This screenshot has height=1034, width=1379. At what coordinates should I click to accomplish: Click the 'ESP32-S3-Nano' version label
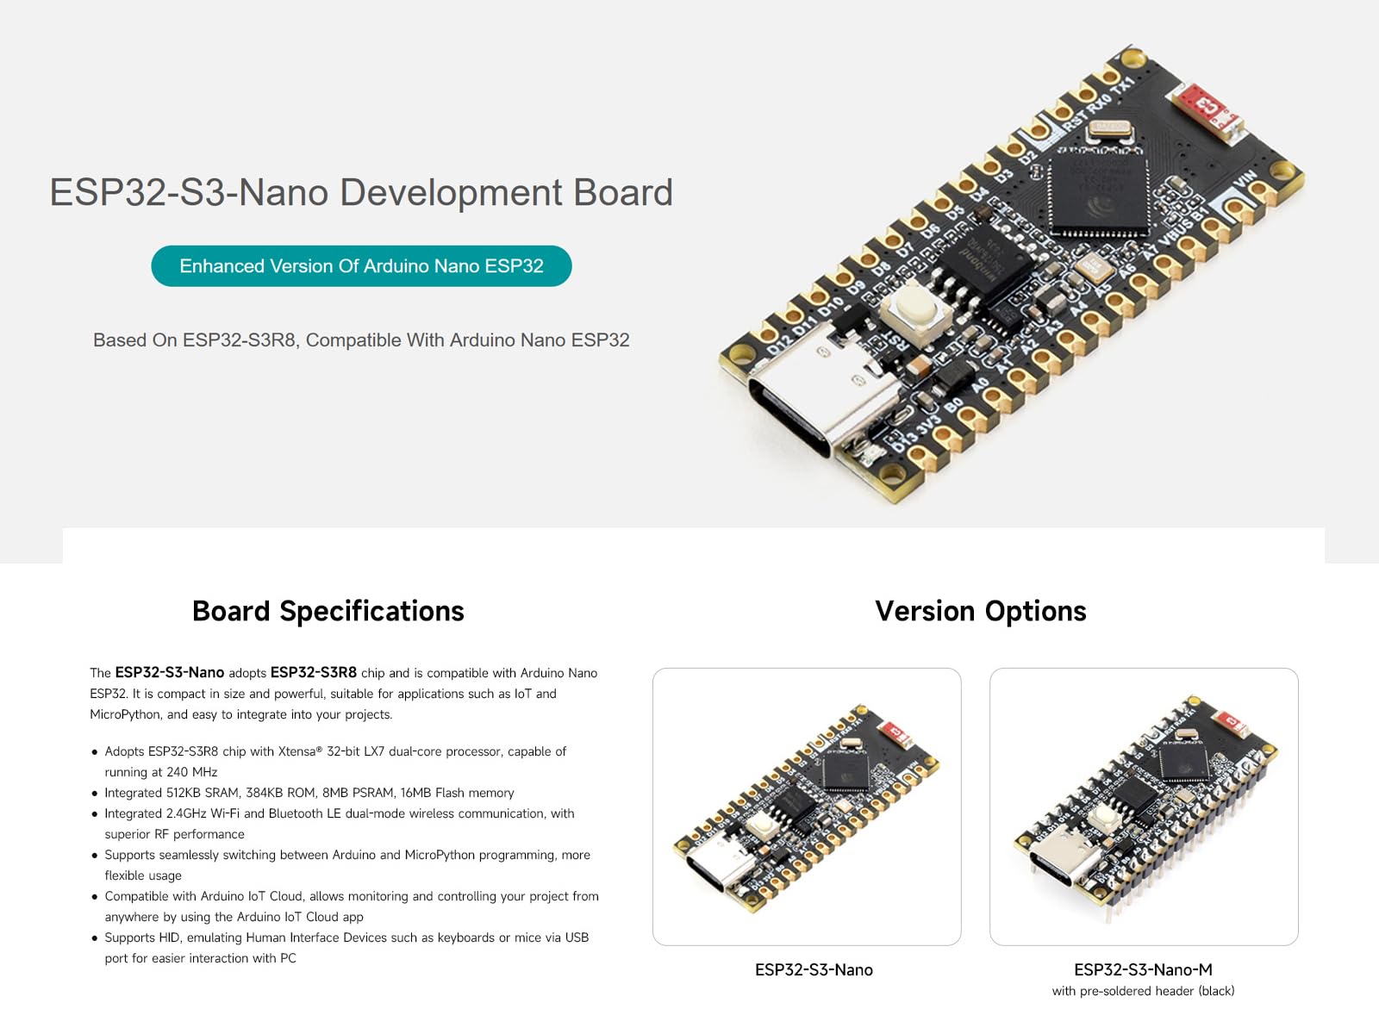coord(814,970)
